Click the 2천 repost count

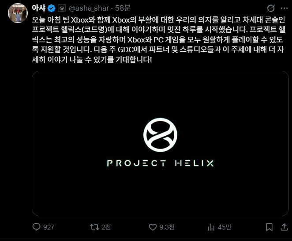[106, 227]
